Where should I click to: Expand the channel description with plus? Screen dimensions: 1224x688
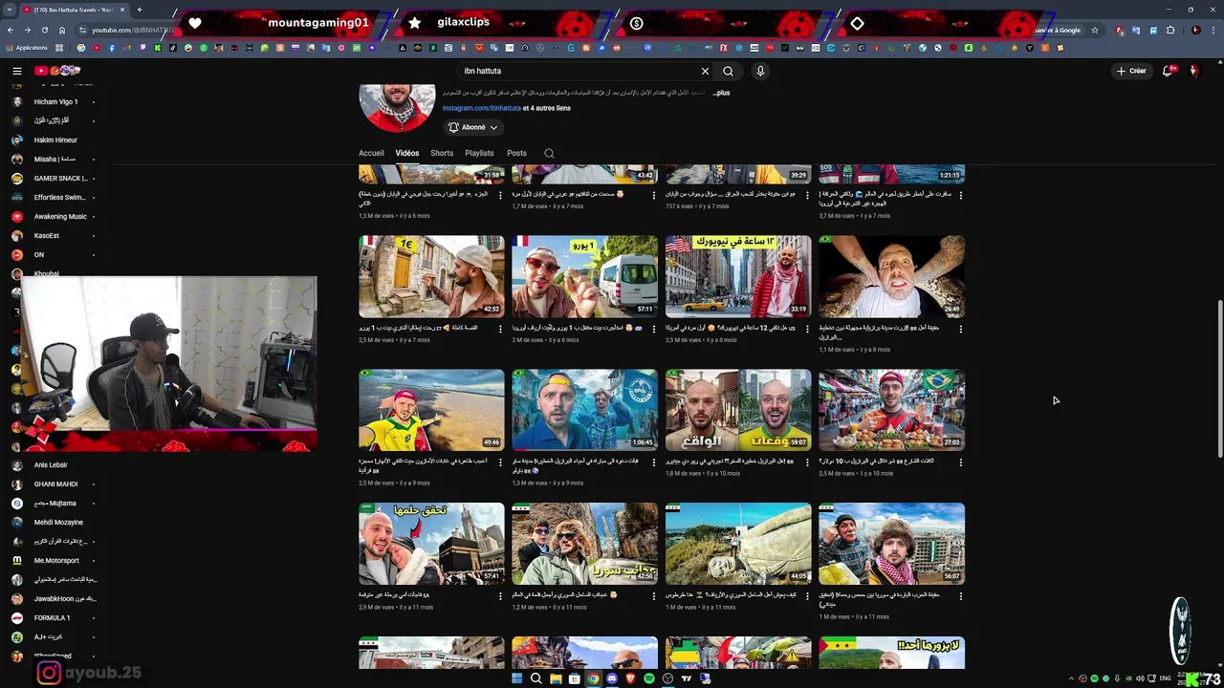(722, 93)
